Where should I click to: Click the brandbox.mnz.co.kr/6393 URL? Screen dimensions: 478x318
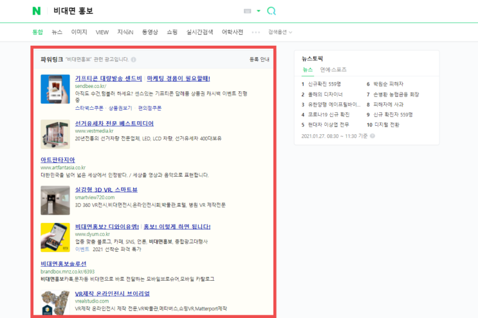coord(68,272)
